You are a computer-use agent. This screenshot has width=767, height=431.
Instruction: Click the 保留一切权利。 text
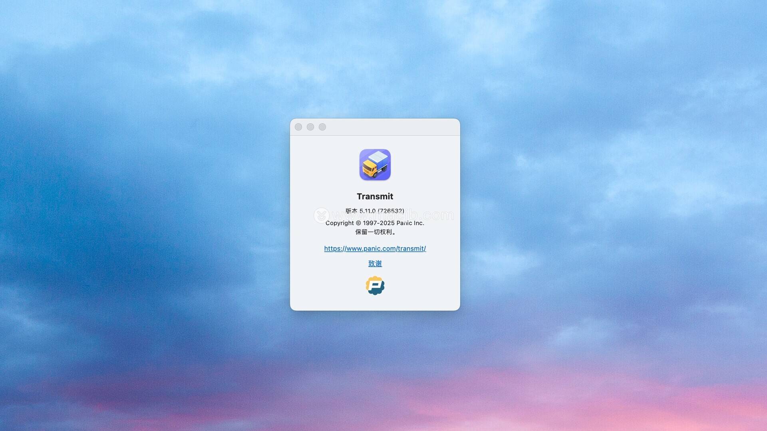[376, 232]
